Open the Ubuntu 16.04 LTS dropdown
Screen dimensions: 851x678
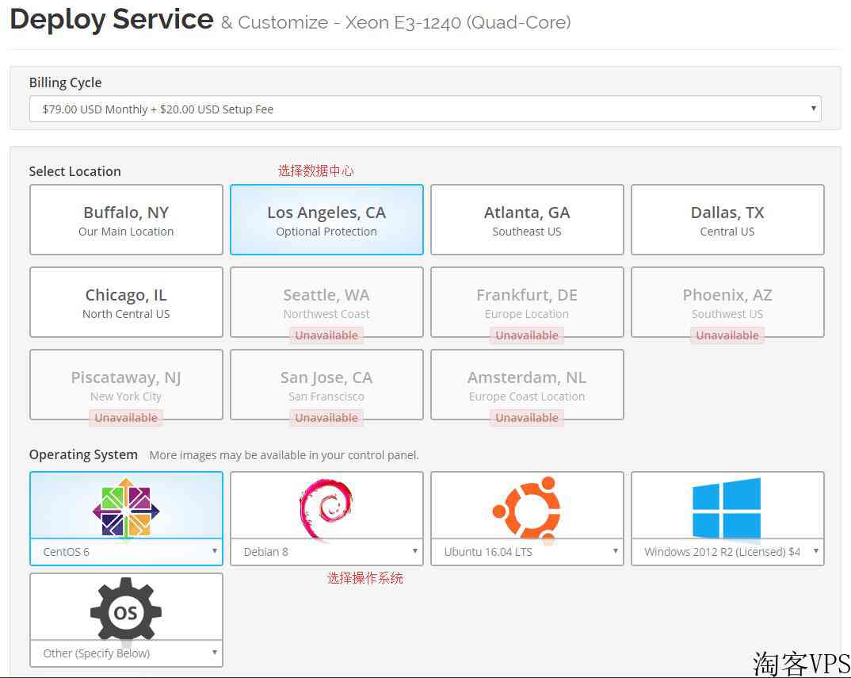pos(527,552)
